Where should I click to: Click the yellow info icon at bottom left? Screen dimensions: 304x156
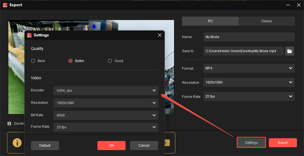click(17, 143)
